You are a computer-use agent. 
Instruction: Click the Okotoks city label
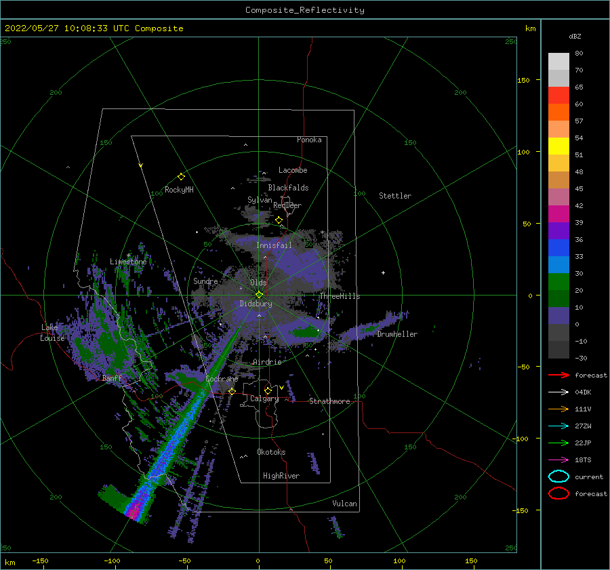click(271, 452)
